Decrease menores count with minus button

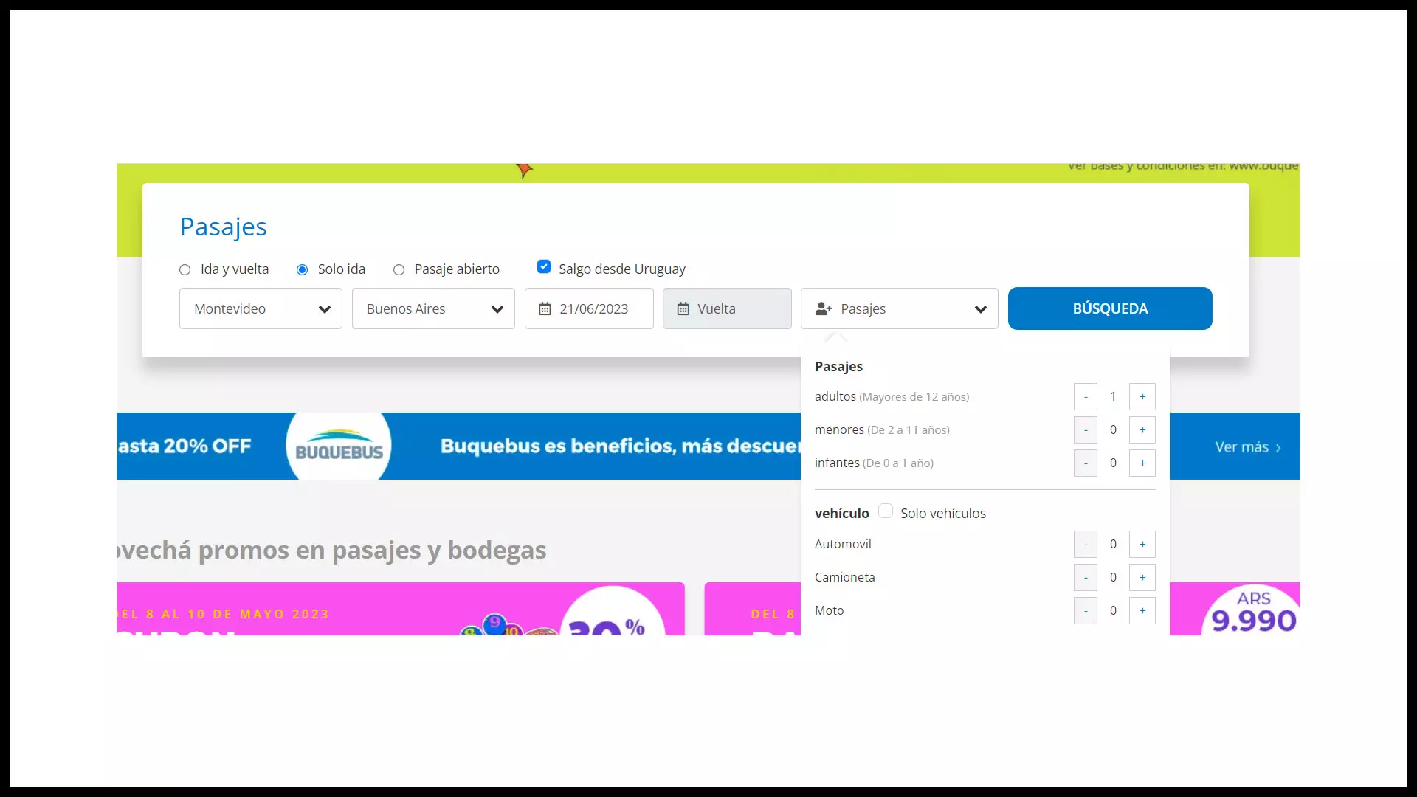(1086, 430)
